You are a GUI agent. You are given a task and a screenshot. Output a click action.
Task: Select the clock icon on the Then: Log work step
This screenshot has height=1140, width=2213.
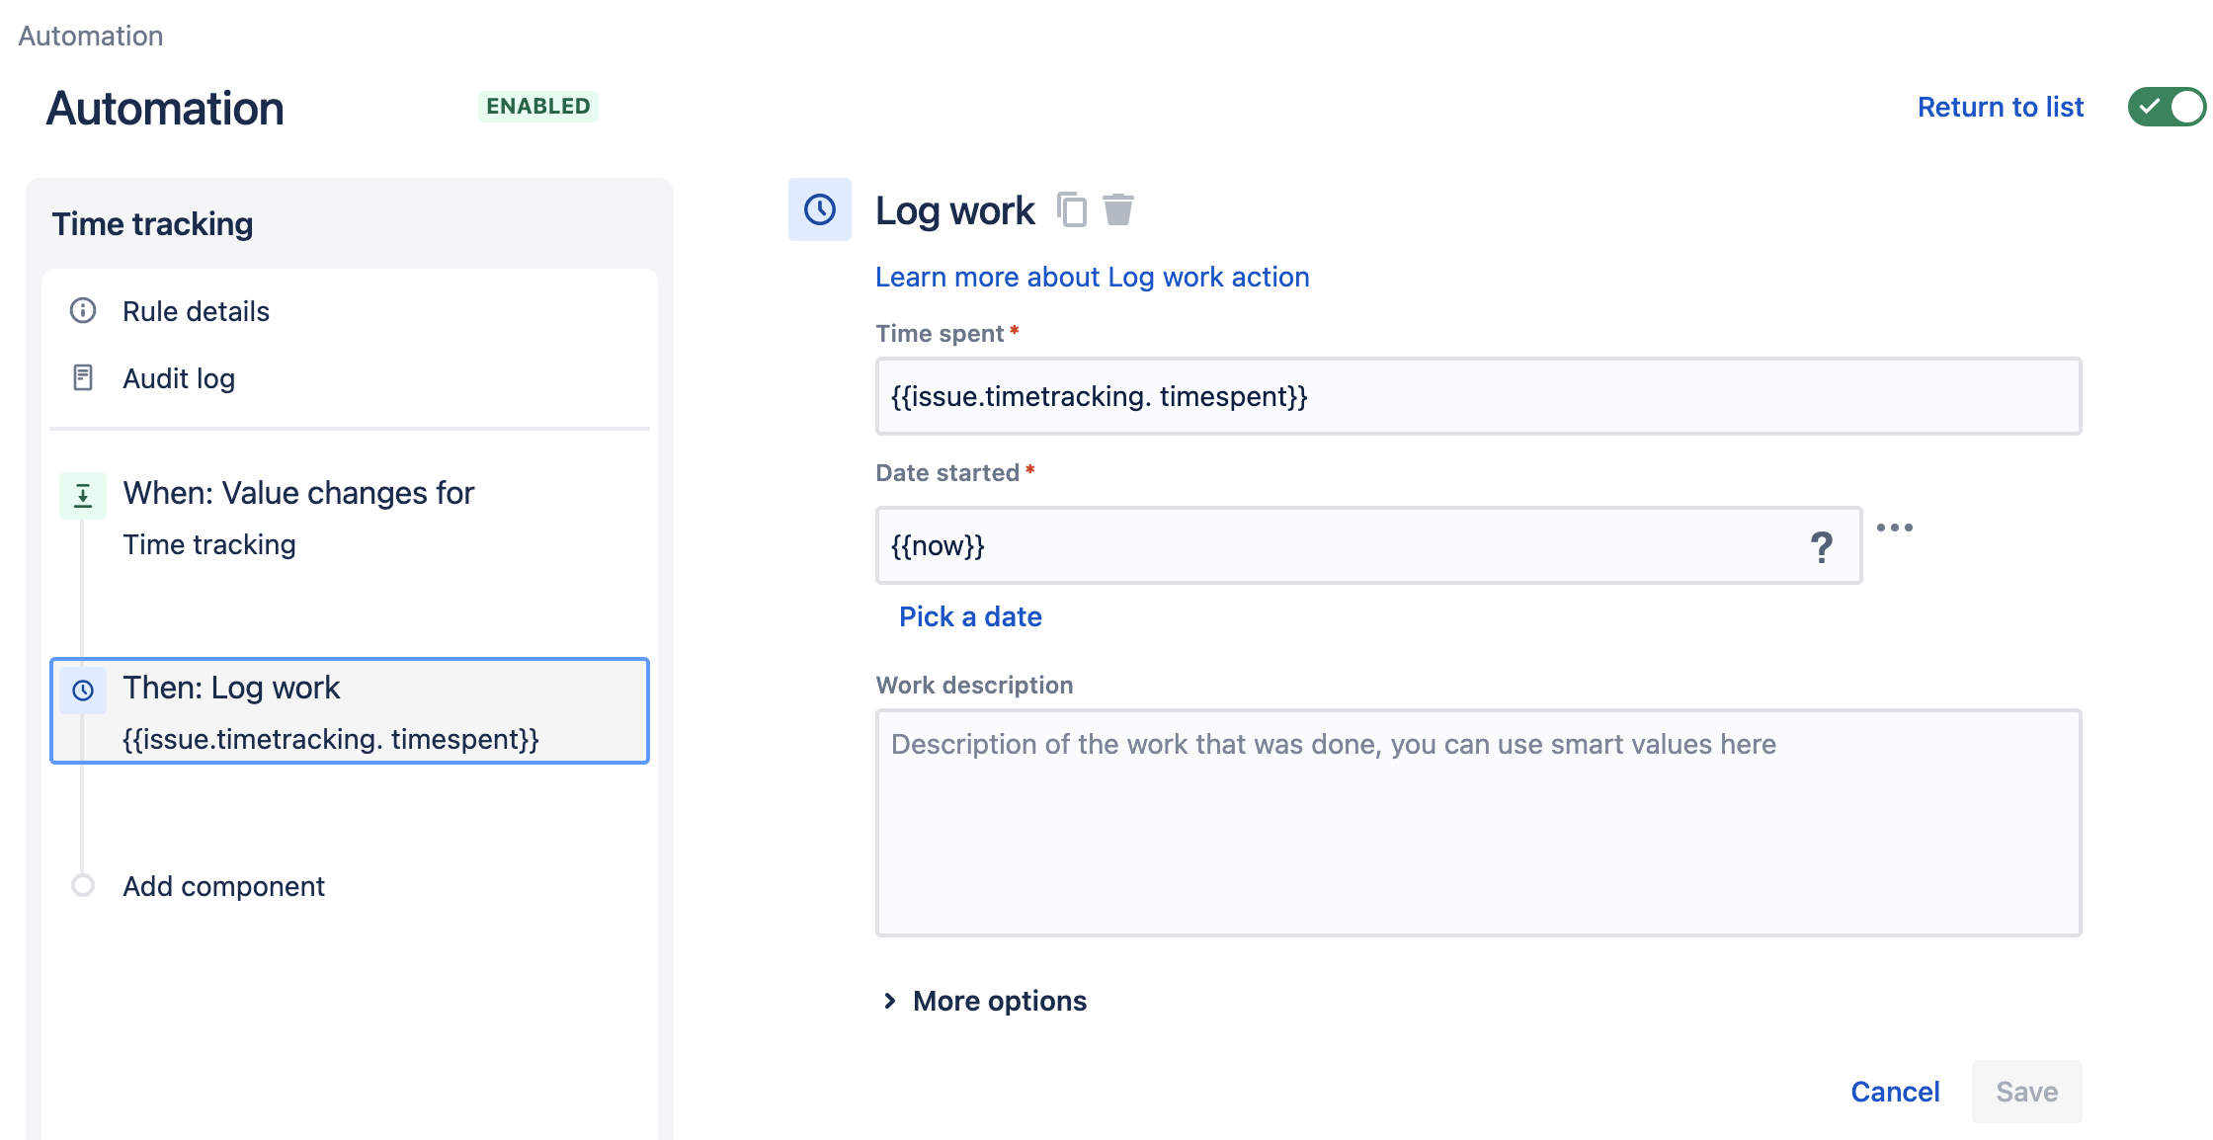(x=83, y=690)
